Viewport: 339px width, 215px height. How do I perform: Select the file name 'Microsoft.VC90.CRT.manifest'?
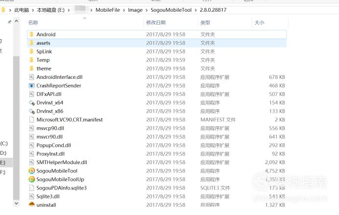pos(70,119)
